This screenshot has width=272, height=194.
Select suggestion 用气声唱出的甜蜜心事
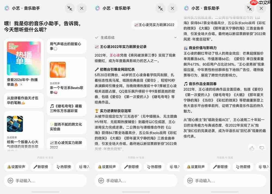click(67, 46)
